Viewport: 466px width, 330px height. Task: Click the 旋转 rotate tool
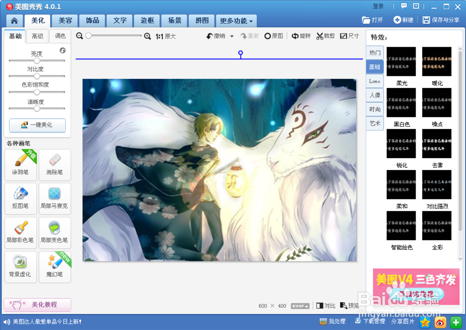tap(301, 36)
